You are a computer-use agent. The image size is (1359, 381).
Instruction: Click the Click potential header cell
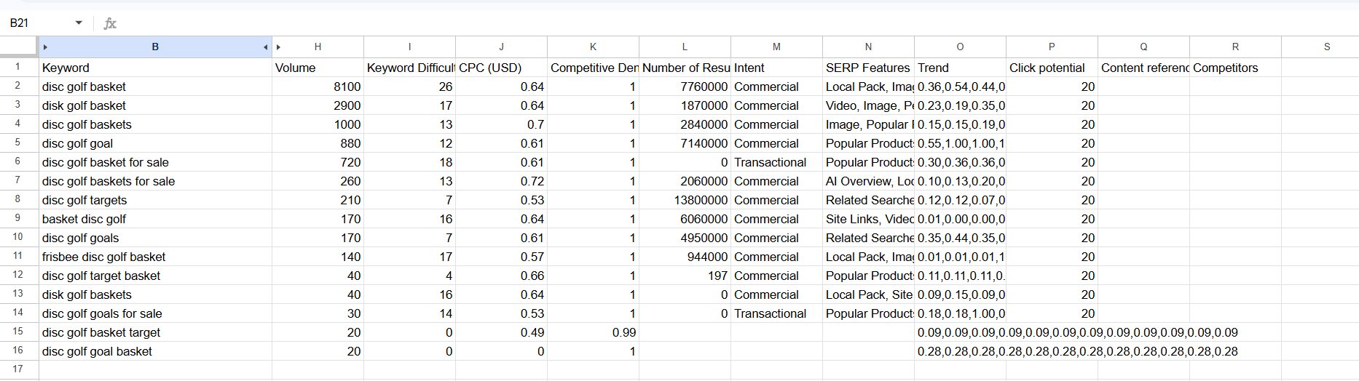point(1052,68)
